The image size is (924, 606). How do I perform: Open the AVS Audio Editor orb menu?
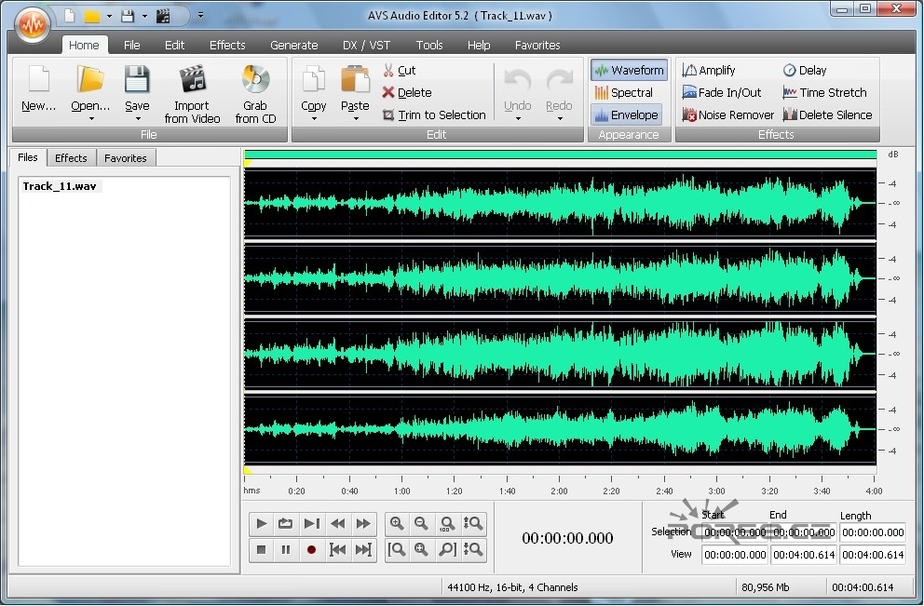[x=32, y=24]
